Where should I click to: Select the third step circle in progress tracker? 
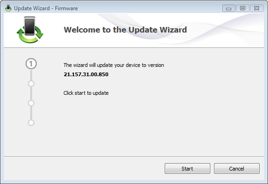(x=31, y=103)
